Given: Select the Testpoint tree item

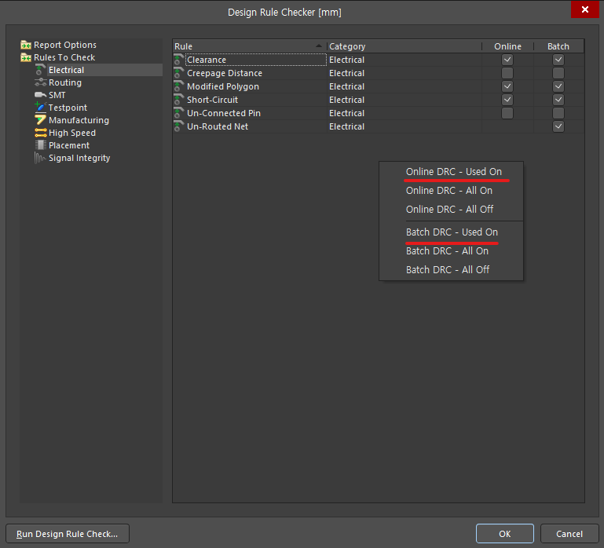Looking at the screenshot, I should pyautogui.click(x=68, y=108).
